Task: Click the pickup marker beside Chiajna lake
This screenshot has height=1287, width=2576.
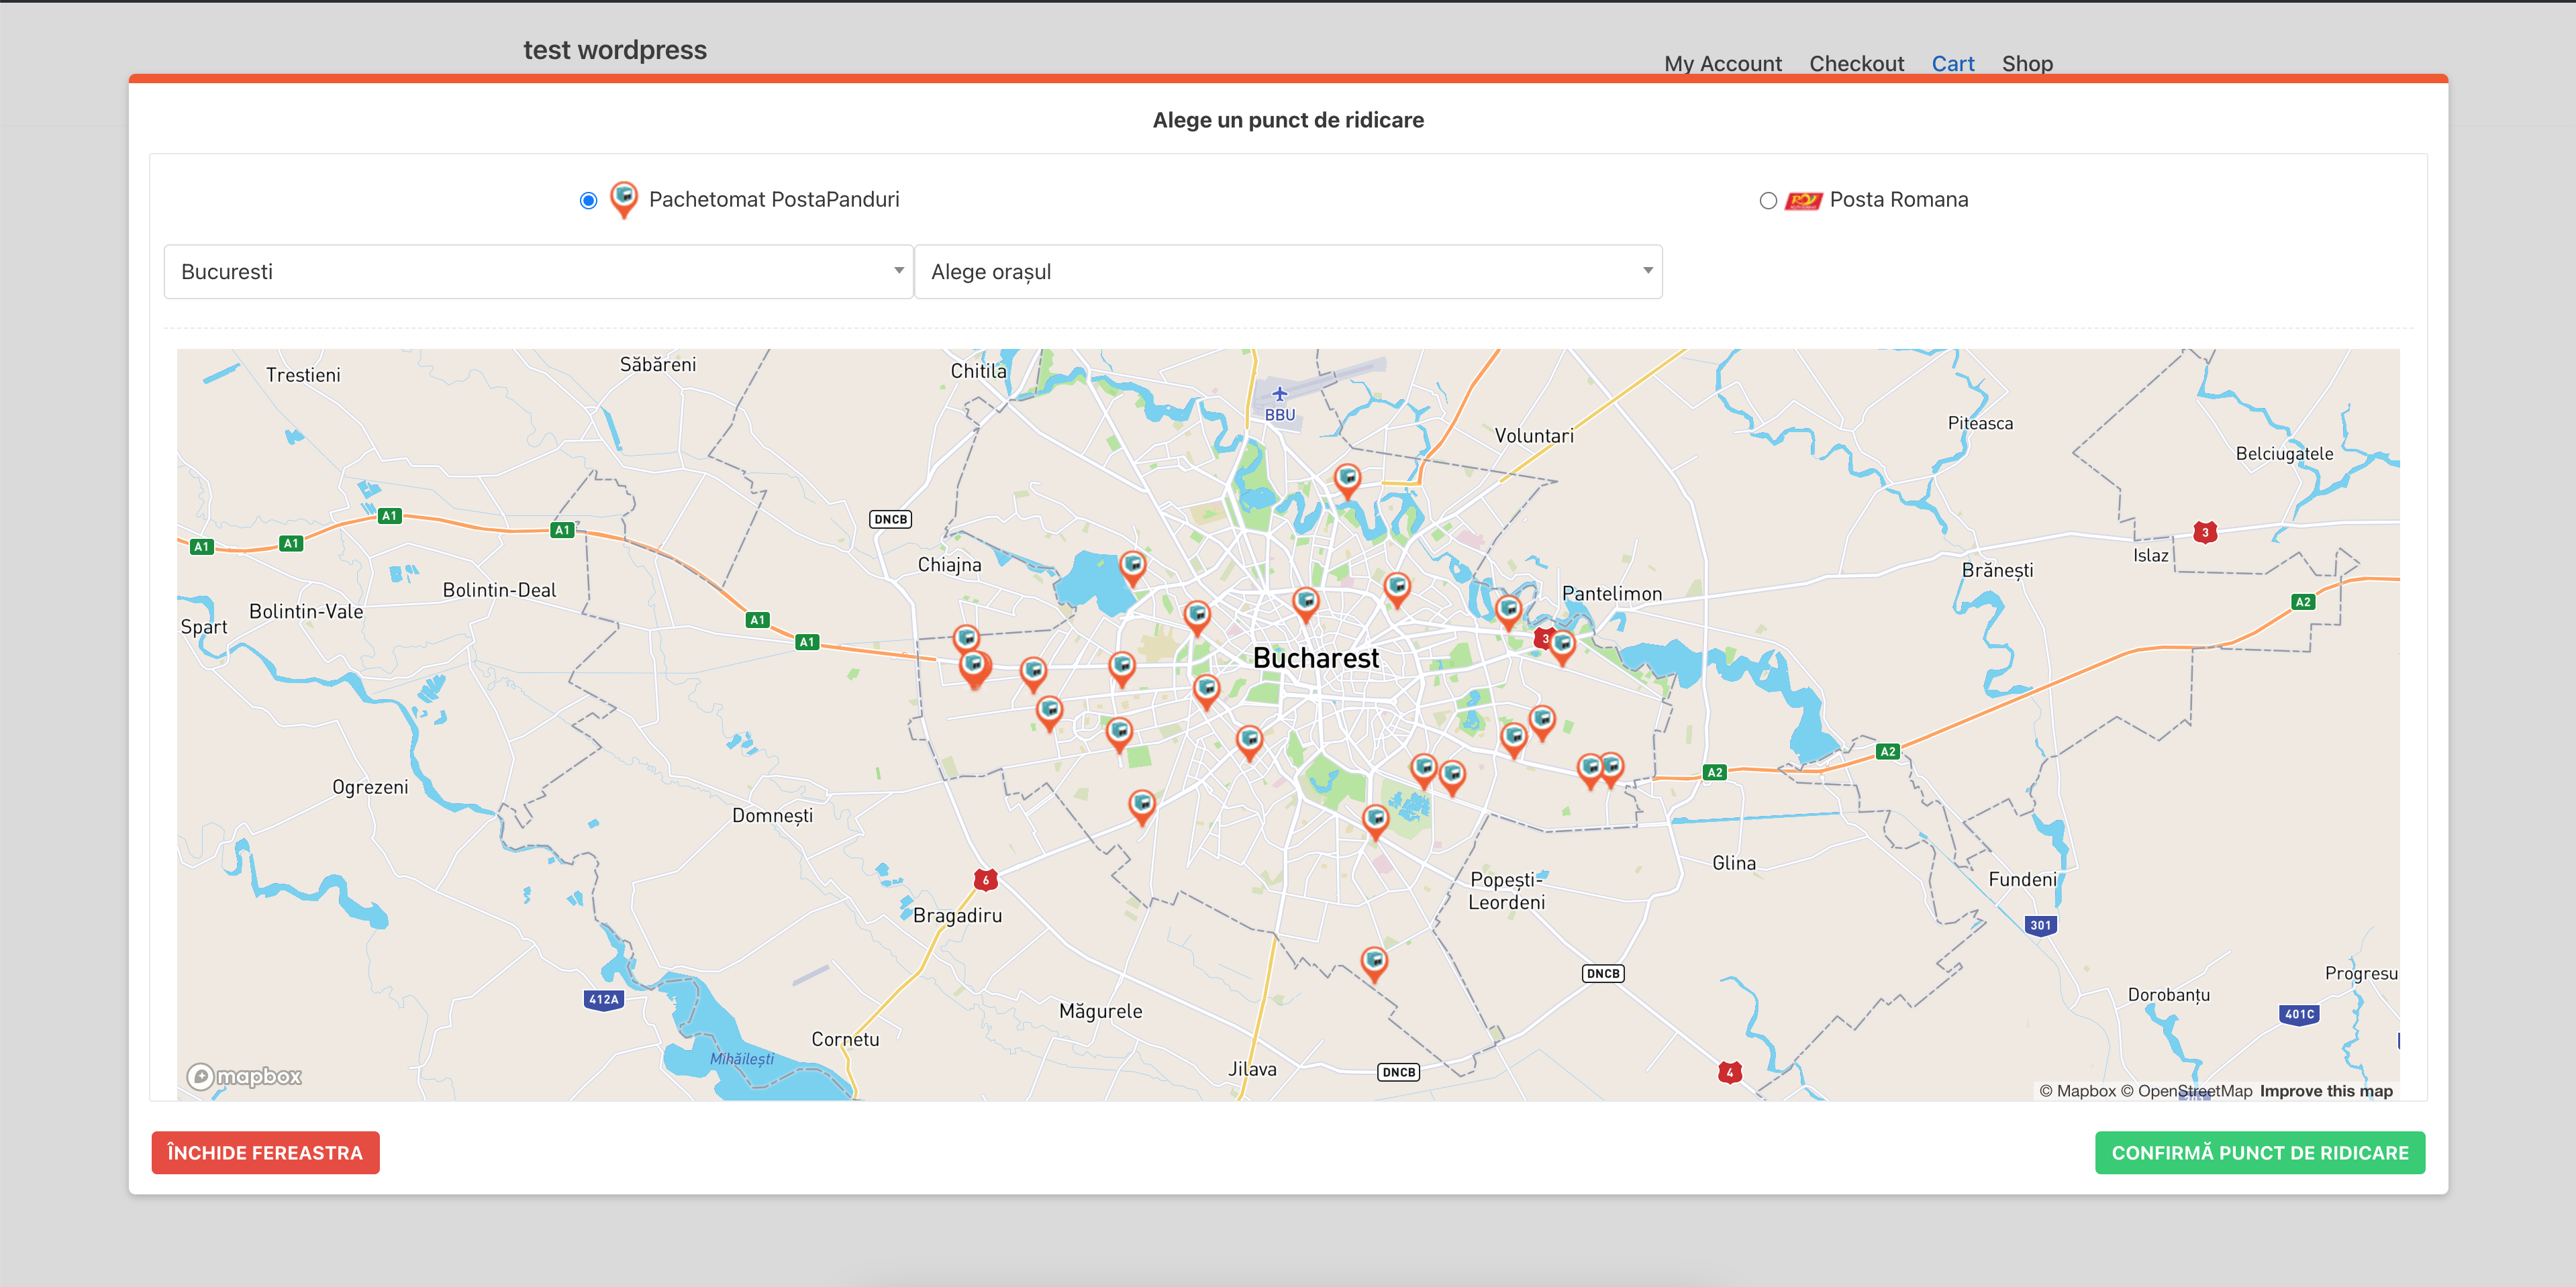Action: (1132, 568)
